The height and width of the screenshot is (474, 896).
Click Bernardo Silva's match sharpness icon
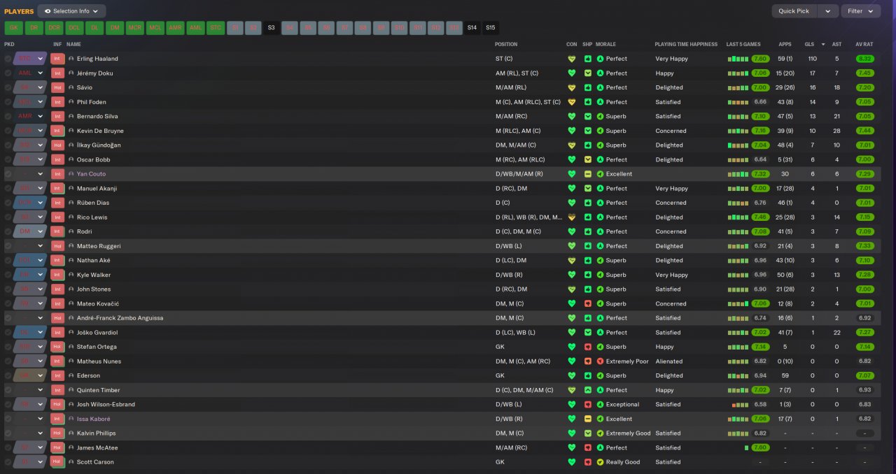587,117
